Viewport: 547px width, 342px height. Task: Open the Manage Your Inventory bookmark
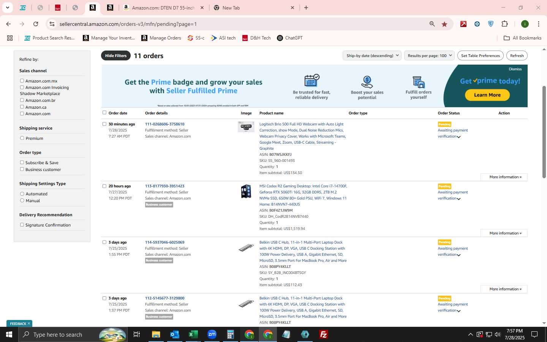pyautogui.click(x=109, y=38)
